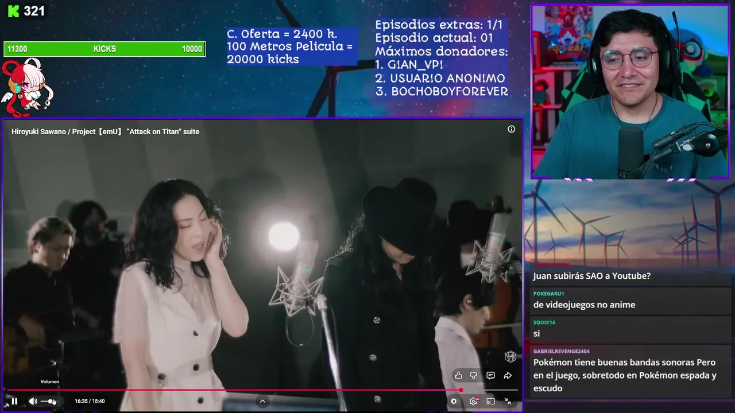Image resolution: width=735 pixels, height=413 pixels.
Task: Click the message "de videojuegos no anime"
Action: coord(584,305)
